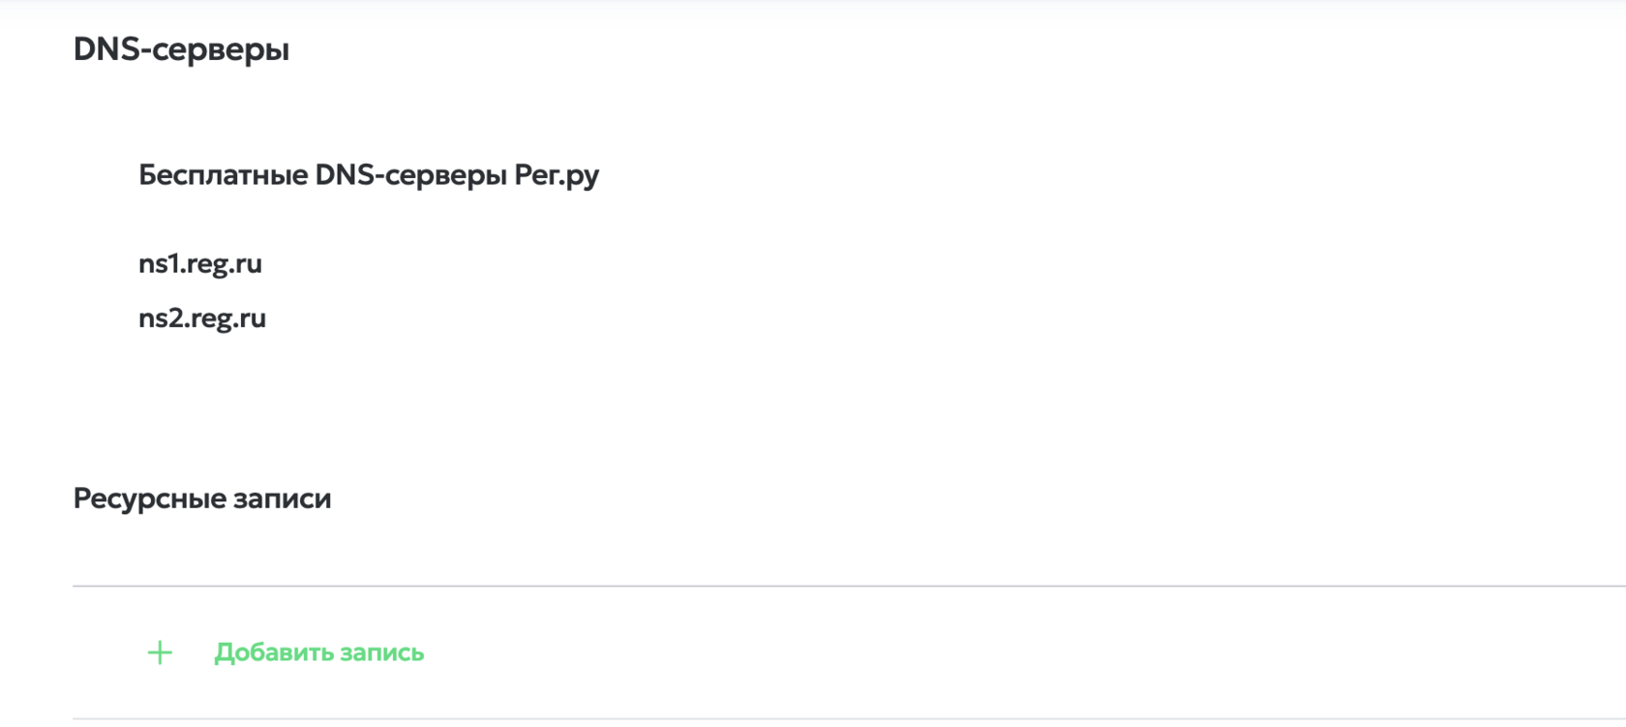This screenshot has height=727, width=1626.
Task: Click the word серверы in top heading
Action: [221, 50]
